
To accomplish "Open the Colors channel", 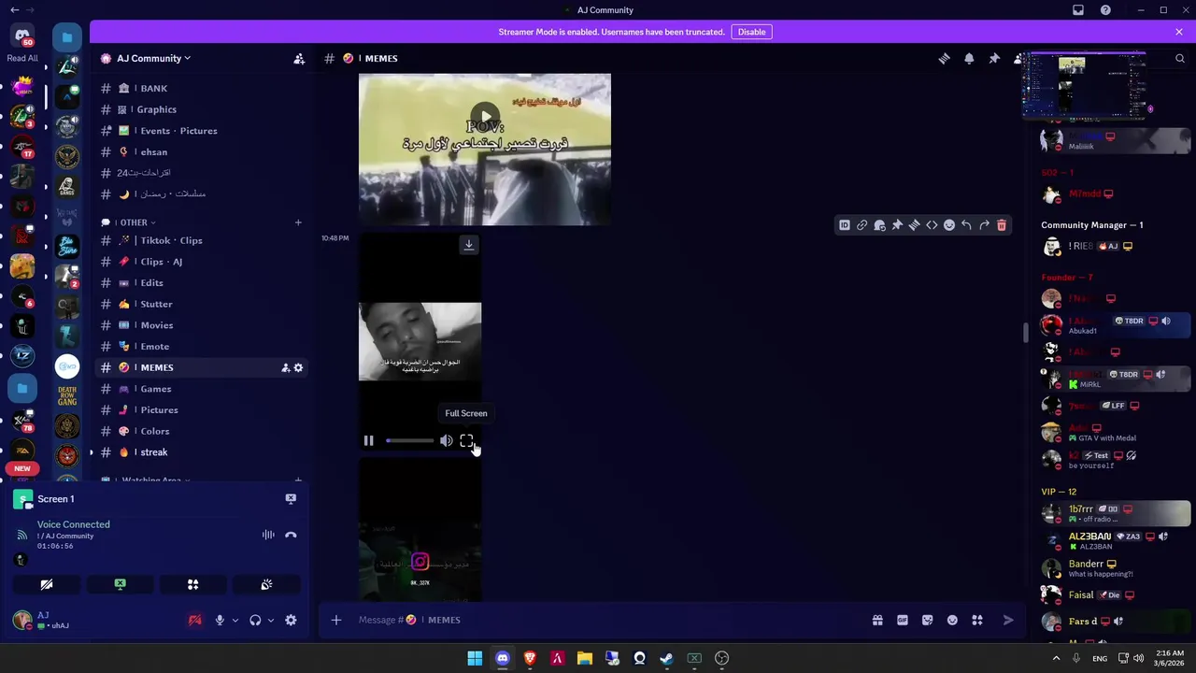I will pos(201,431).
